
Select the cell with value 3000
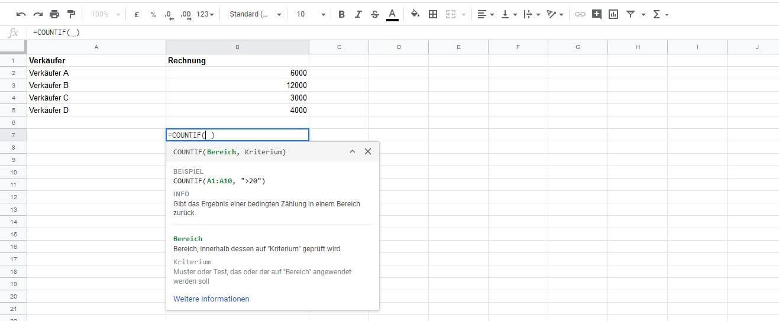click(x=237, y=98)
